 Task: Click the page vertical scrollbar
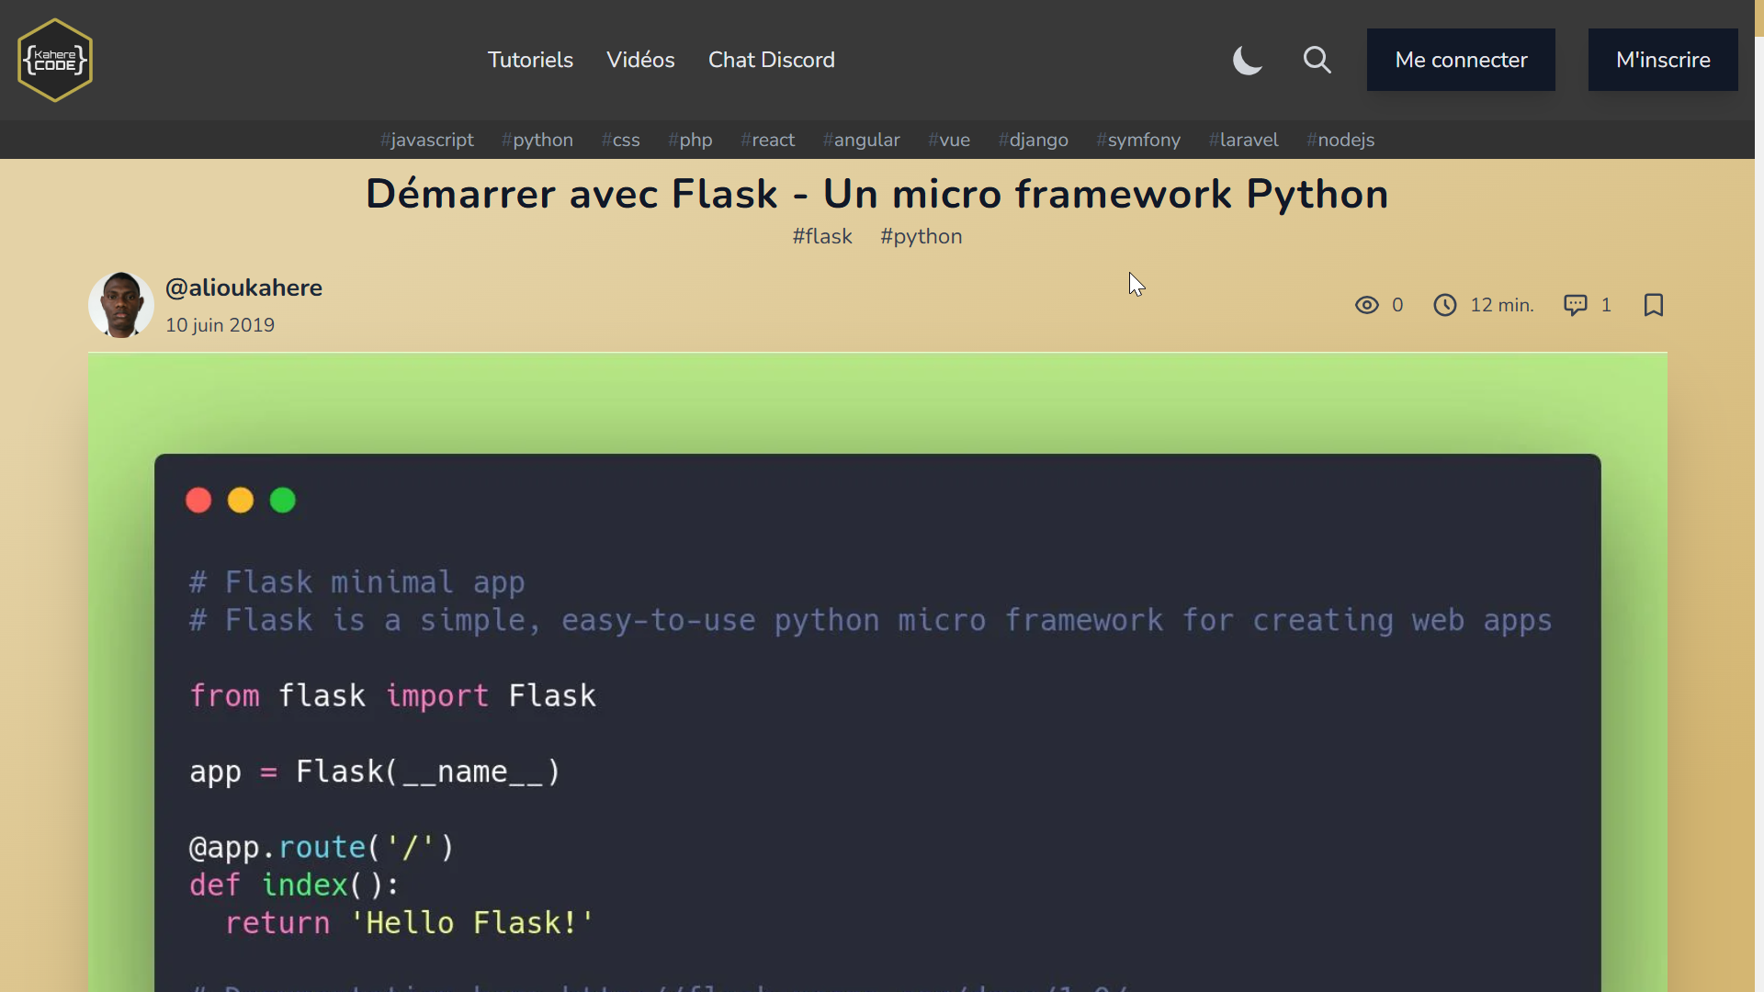(1759, 496)
